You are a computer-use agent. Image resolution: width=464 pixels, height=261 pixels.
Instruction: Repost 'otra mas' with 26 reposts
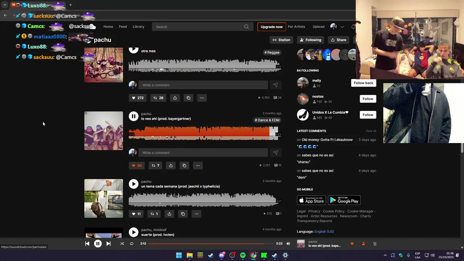click(x=158, y=98)
